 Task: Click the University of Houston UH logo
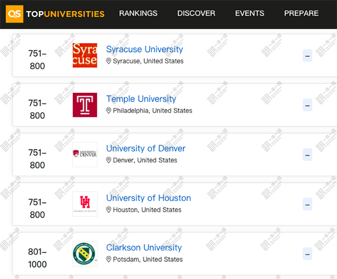click(85, 204)
